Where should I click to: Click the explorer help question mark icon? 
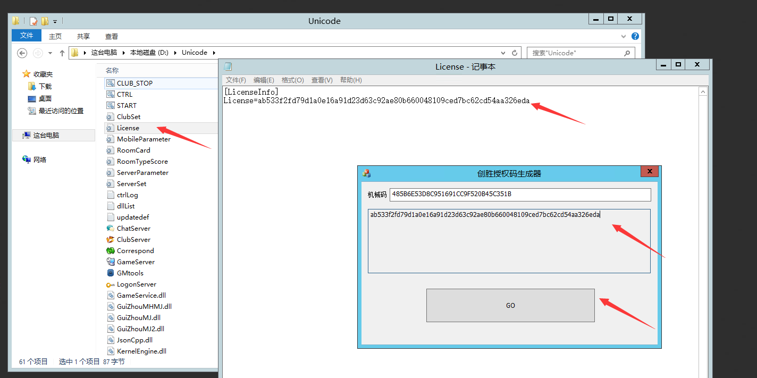click(x=635, y=36)
